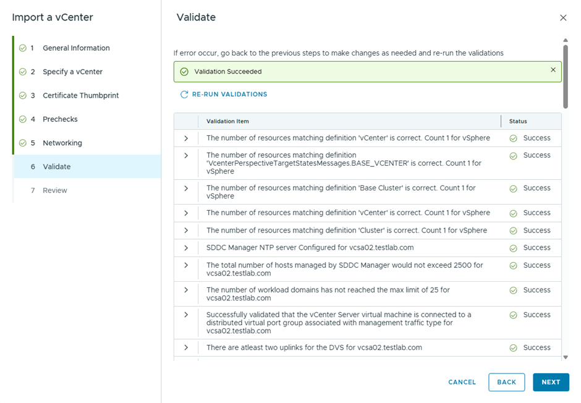Expand the 'Base Cluster' validation row
Viewport: 581px width, 403px height.
pyautogui.click(x=186, y=189)
